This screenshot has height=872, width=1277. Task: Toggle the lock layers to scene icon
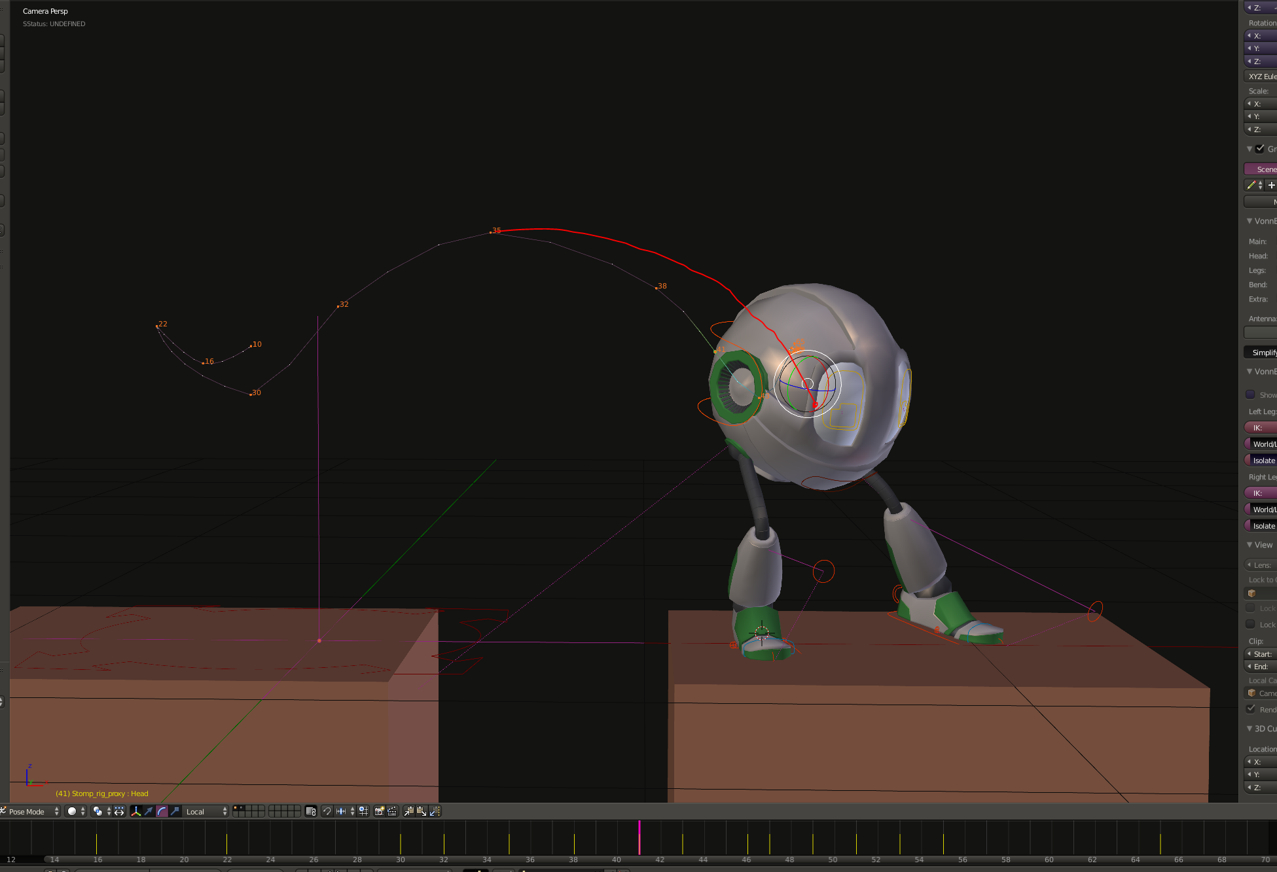(x=311, y=811)
